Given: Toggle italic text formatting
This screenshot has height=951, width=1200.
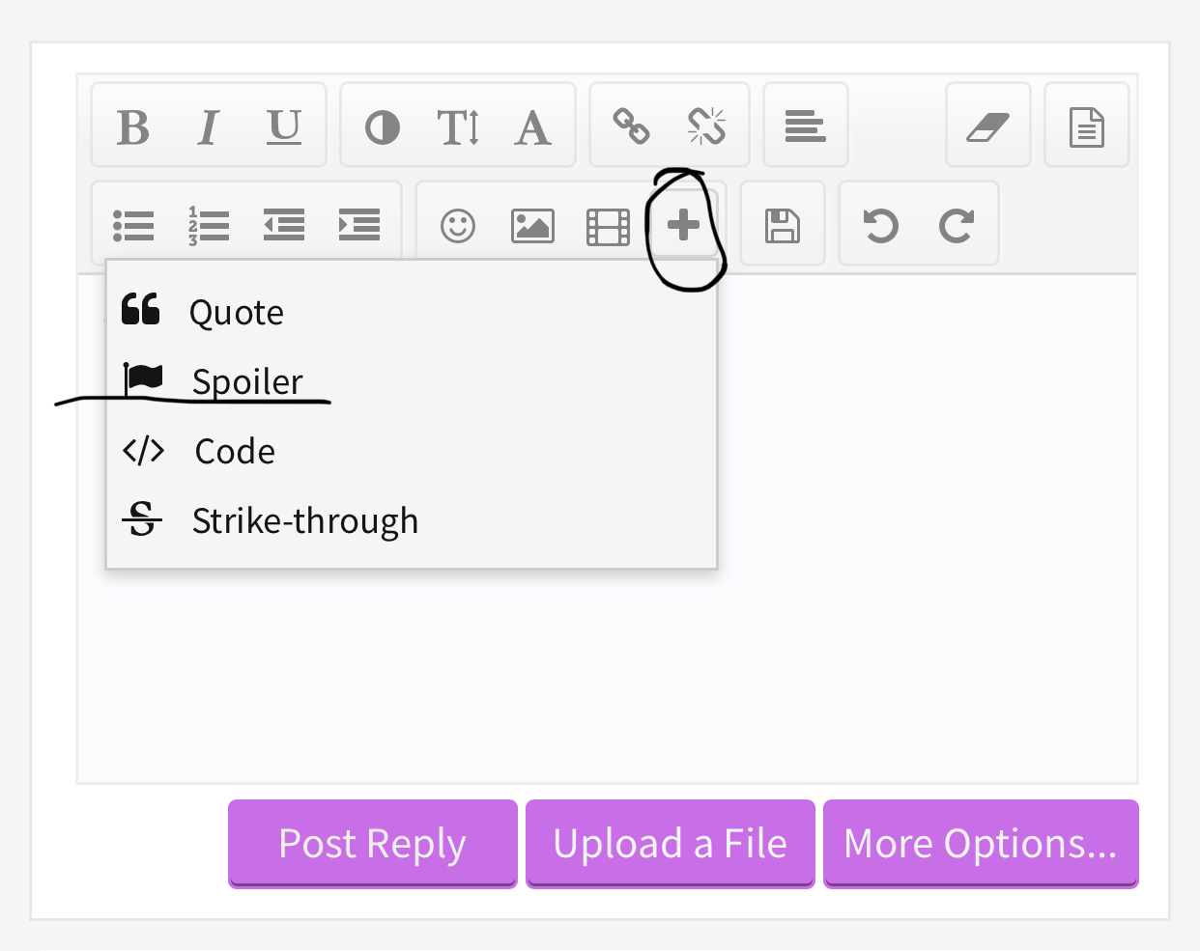Looking at the screenshot, I should 208,126.
